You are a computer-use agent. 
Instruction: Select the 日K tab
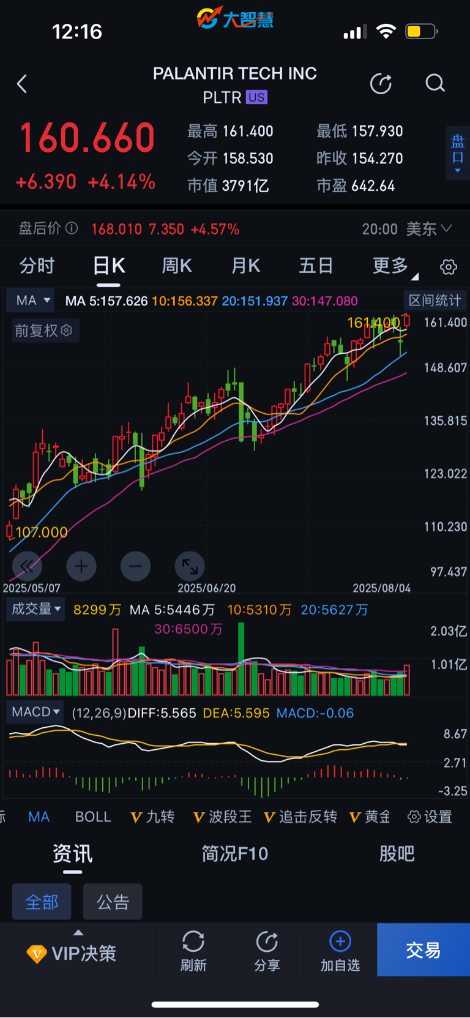(x=109, y=266)
